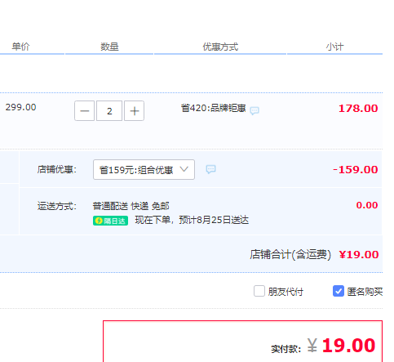This screenshot has width=394, height=362.
Task: Open the comment icon next to store discount dropdown
Action: [210, 169]
